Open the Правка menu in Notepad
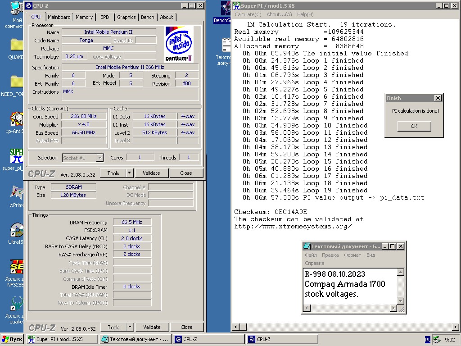This screenshot has height=346, width=461. click(330, 255)
